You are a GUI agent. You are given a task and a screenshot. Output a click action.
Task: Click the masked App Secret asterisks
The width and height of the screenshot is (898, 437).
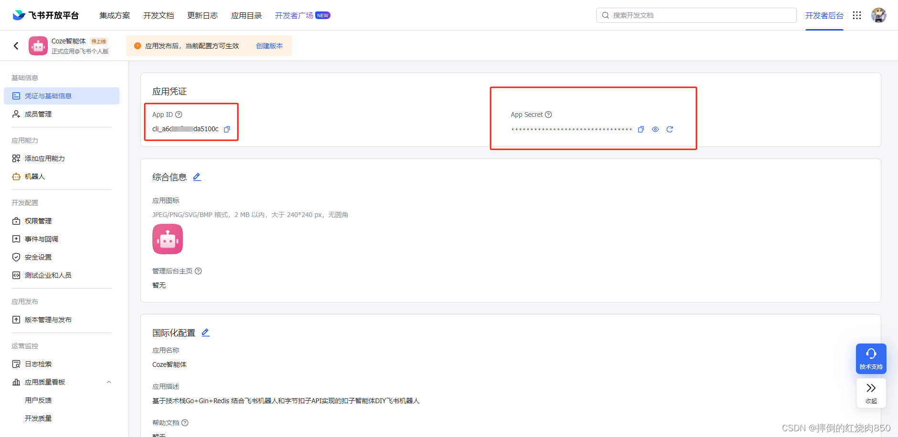(572, 129)
